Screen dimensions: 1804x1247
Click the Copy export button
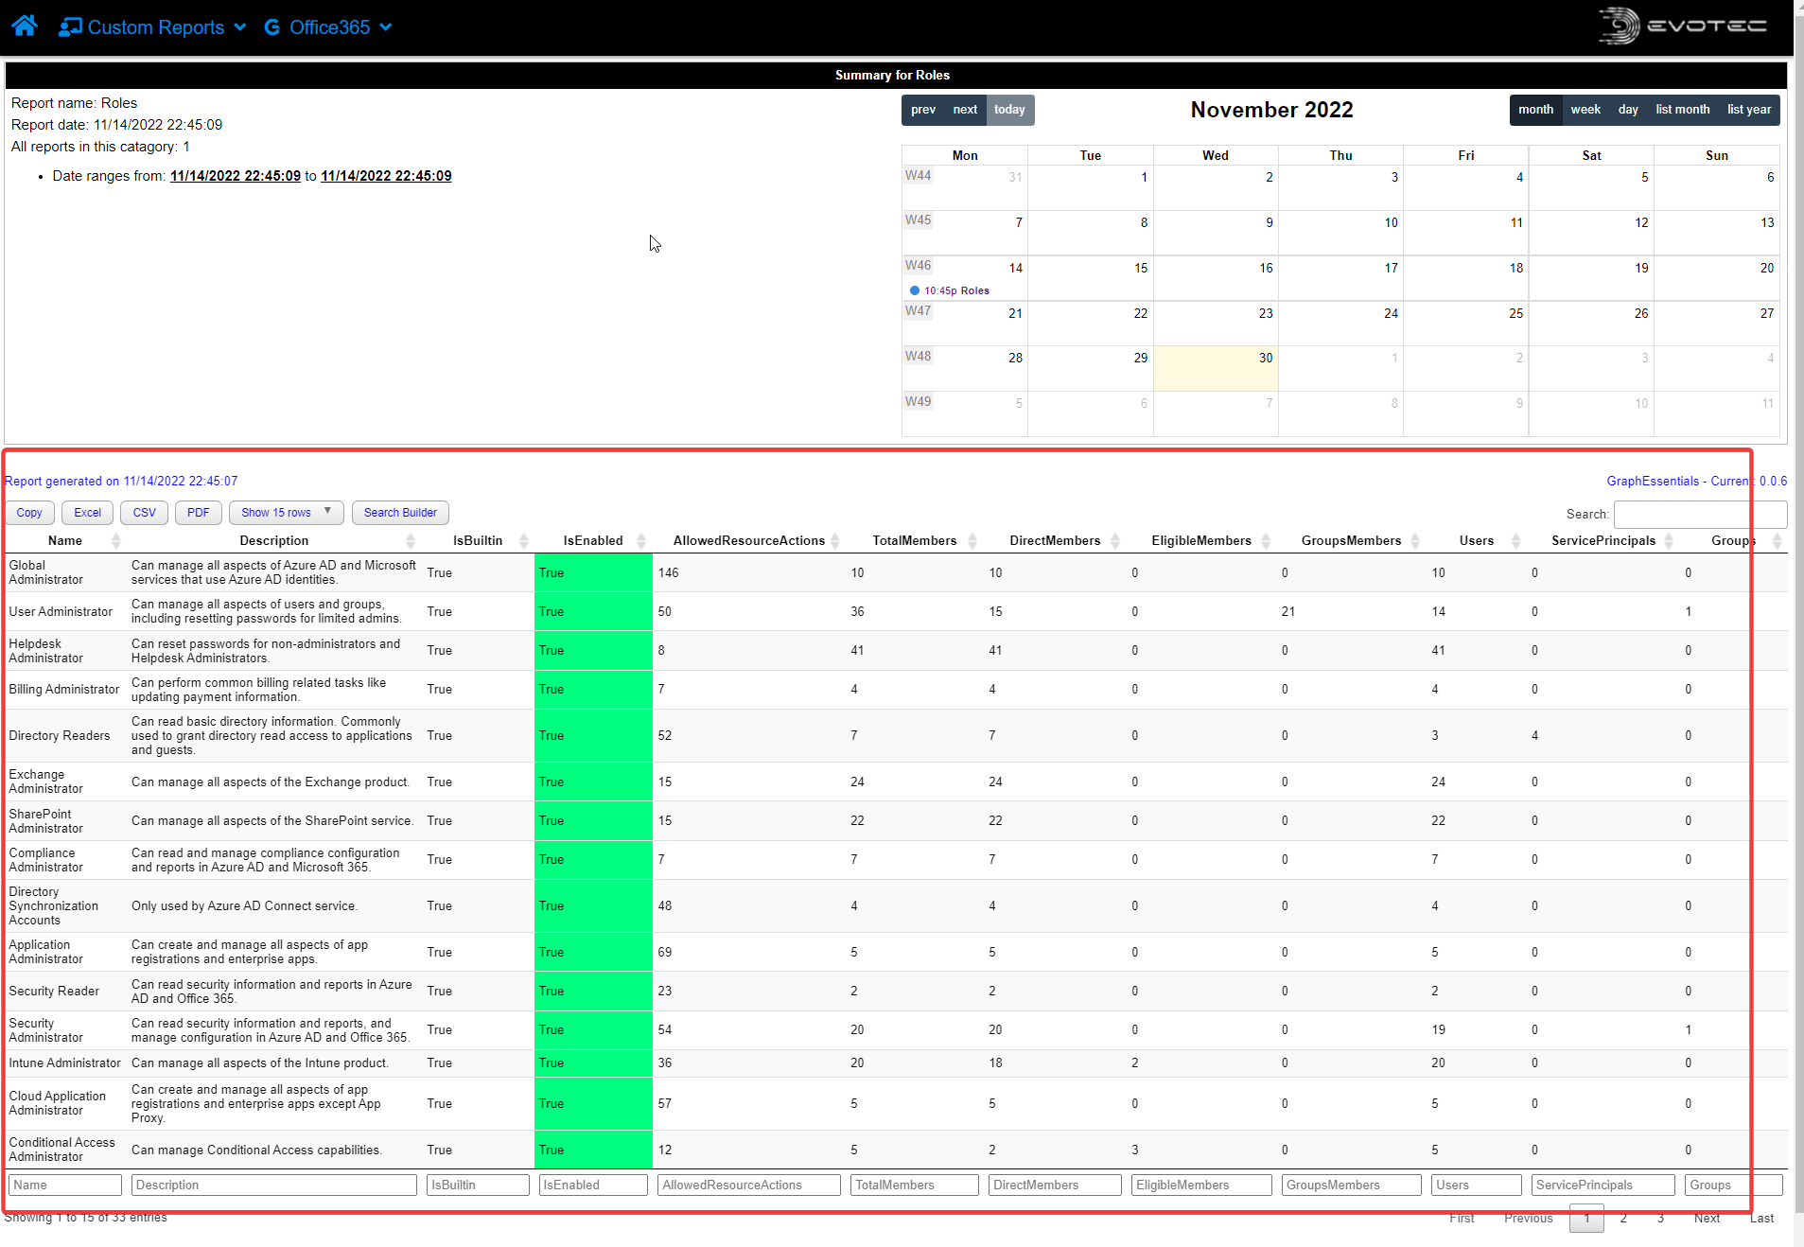pyautogui.click(x=29, y=513)
